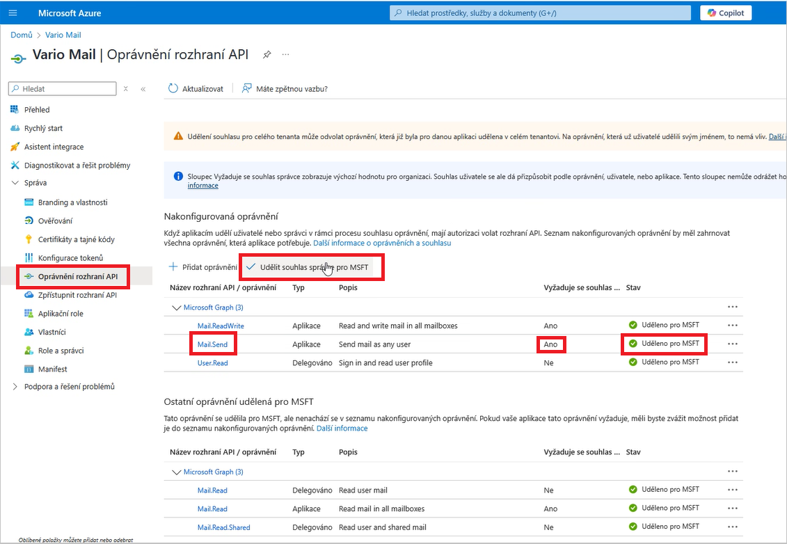Open Další informace o oprávněních a souhlasu

(x=382, y=243)
